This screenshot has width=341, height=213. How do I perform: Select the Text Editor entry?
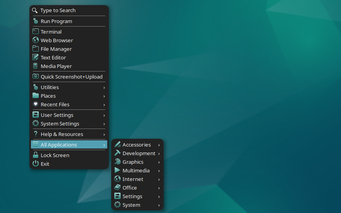69,57
